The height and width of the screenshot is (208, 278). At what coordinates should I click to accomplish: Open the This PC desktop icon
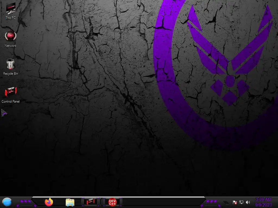(11, 11)
